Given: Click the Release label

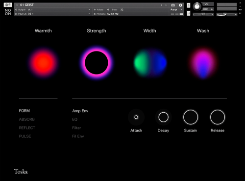Looking at the screenshot, I should [x=218, y=130].
